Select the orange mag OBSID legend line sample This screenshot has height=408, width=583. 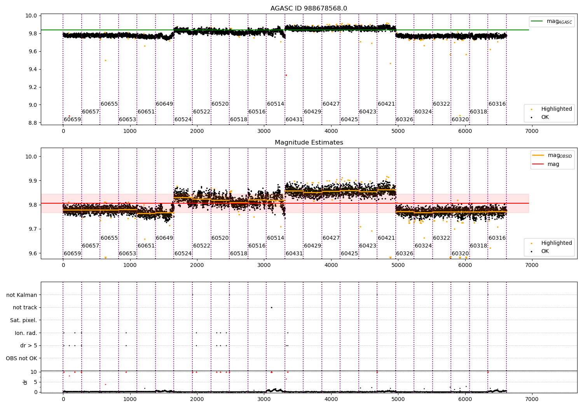539,155
